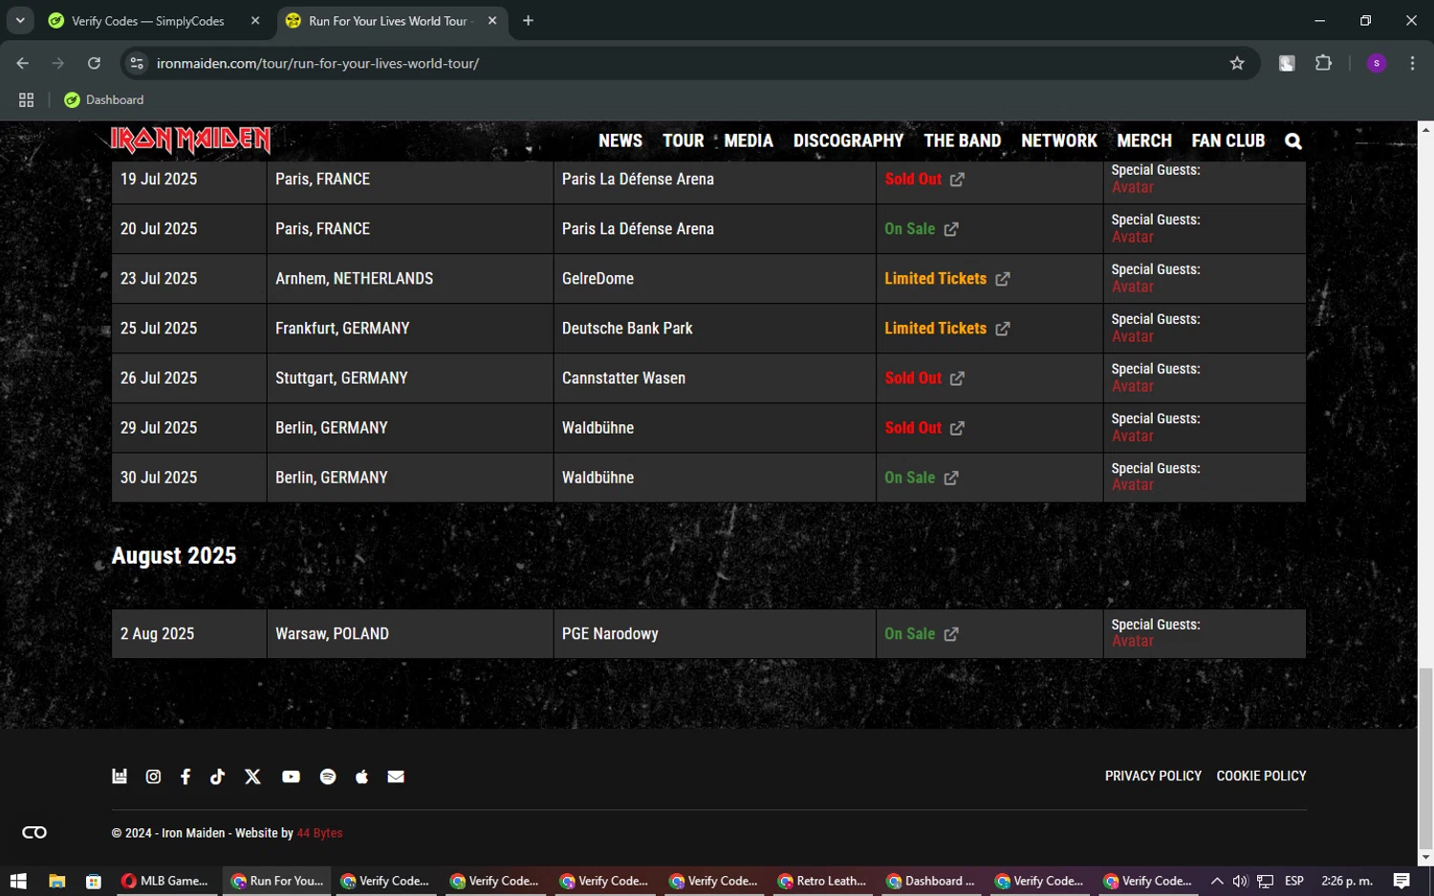This screenshot has height=896, width=1434.
Task: Click Limited Tickets for Arnhem GelreDome
Action: pyautogui.click(x=936, y=279)
